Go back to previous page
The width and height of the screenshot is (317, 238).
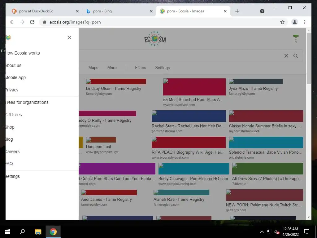pos(12,22)
